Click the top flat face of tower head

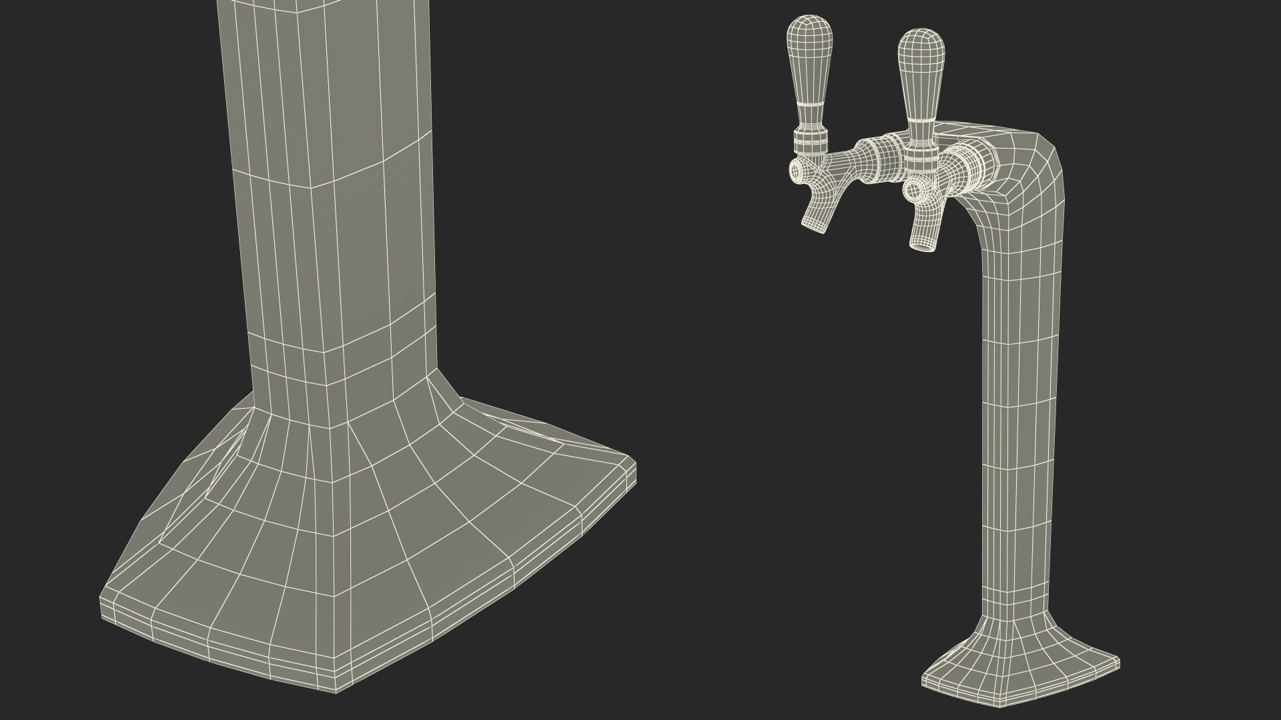pyautogui.click(x=977, y=130)
